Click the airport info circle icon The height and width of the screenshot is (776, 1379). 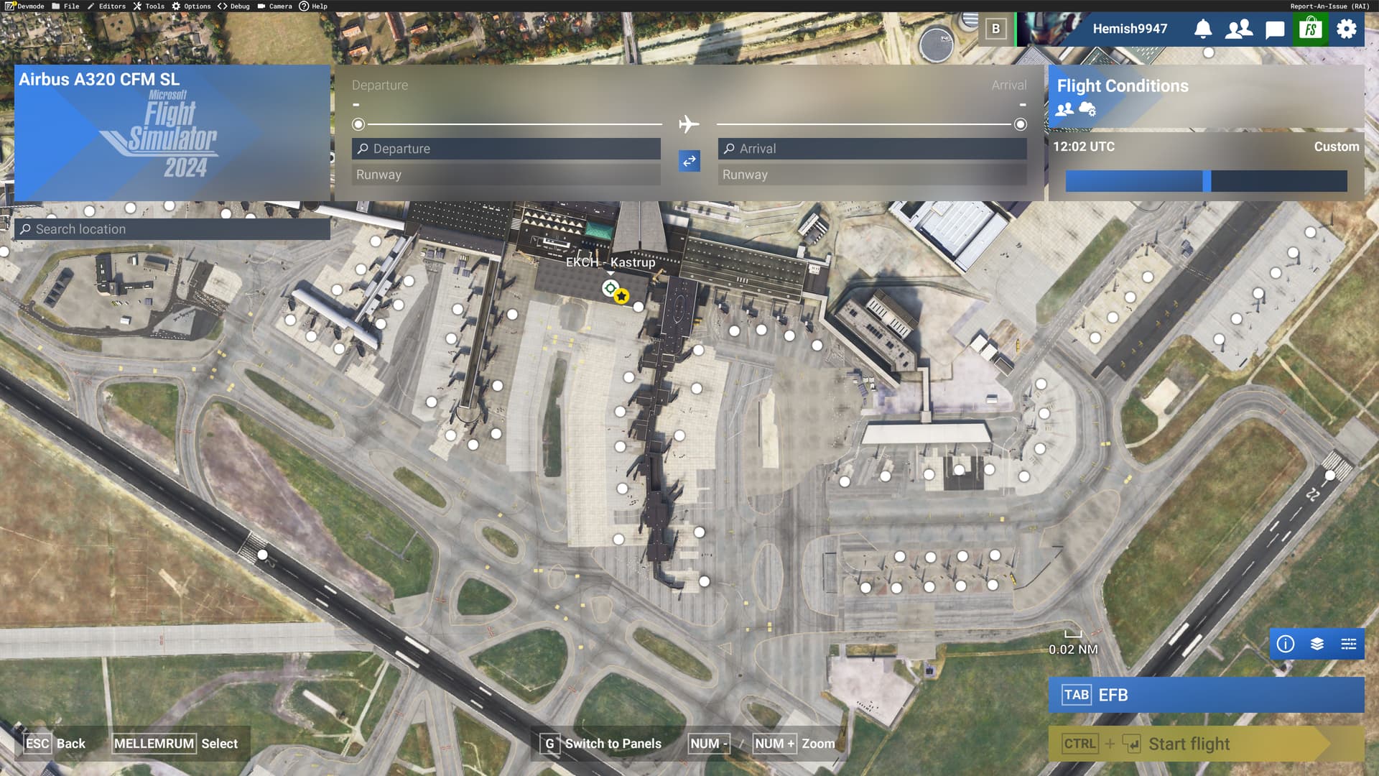pyautogui.click(x=1285, y=645)
